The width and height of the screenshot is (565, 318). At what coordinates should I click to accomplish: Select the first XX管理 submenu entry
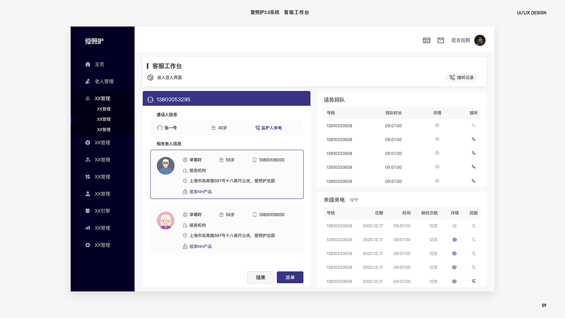(103, 109)
